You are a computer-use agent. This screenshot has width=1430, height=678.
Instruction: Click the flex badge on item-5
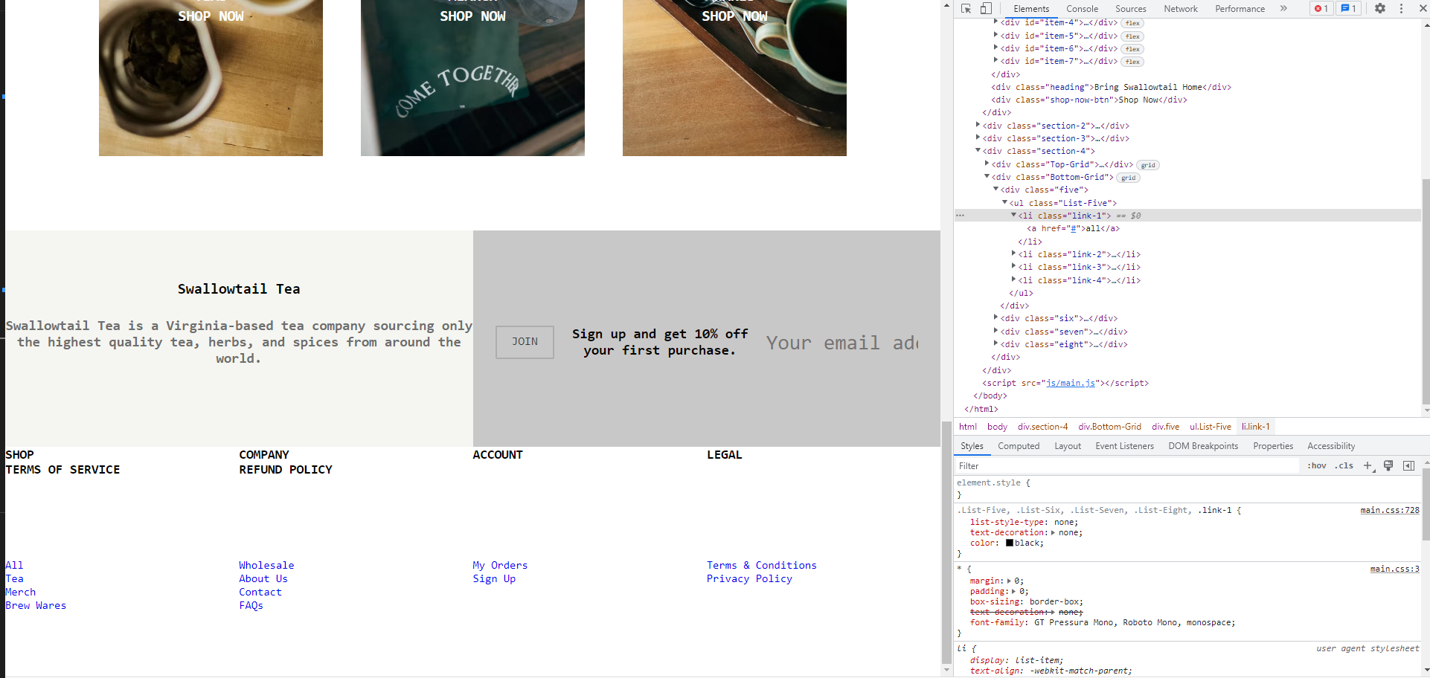pyautogui.click(x=1132, y=36)
